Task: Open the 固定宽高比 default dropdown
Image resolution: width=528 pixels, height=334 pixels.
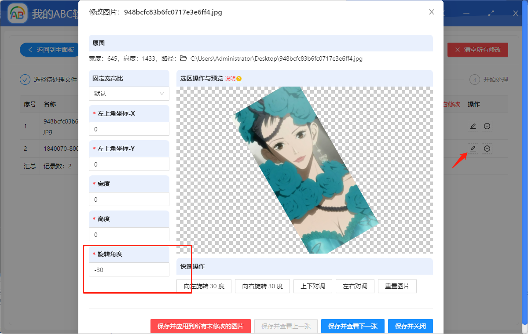Action: tap(129, 94)
